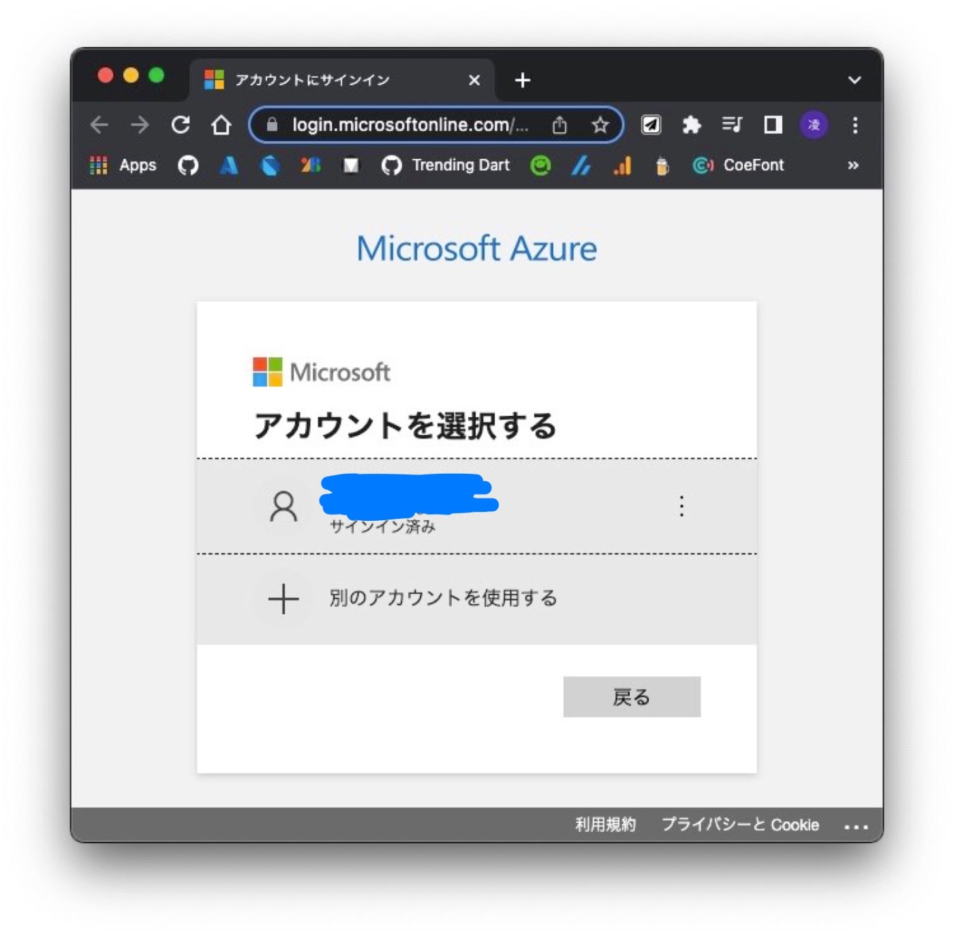Open a new tab with plus button
The image size is (954, 936).
523,80
